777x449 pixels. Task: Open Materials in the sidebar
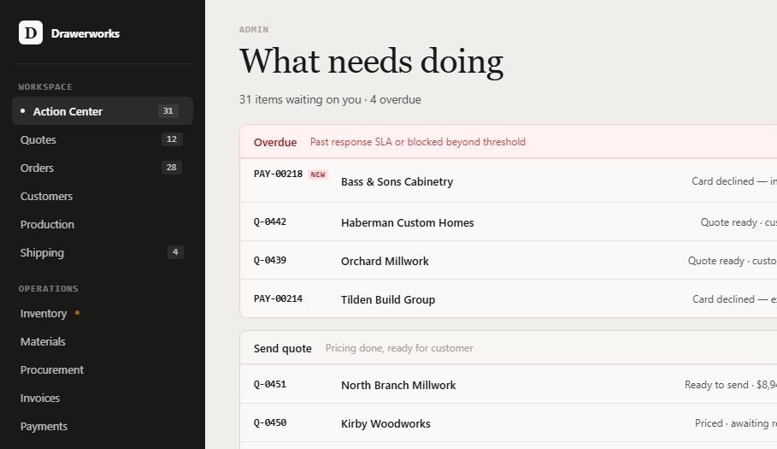[x=103, y=341]
